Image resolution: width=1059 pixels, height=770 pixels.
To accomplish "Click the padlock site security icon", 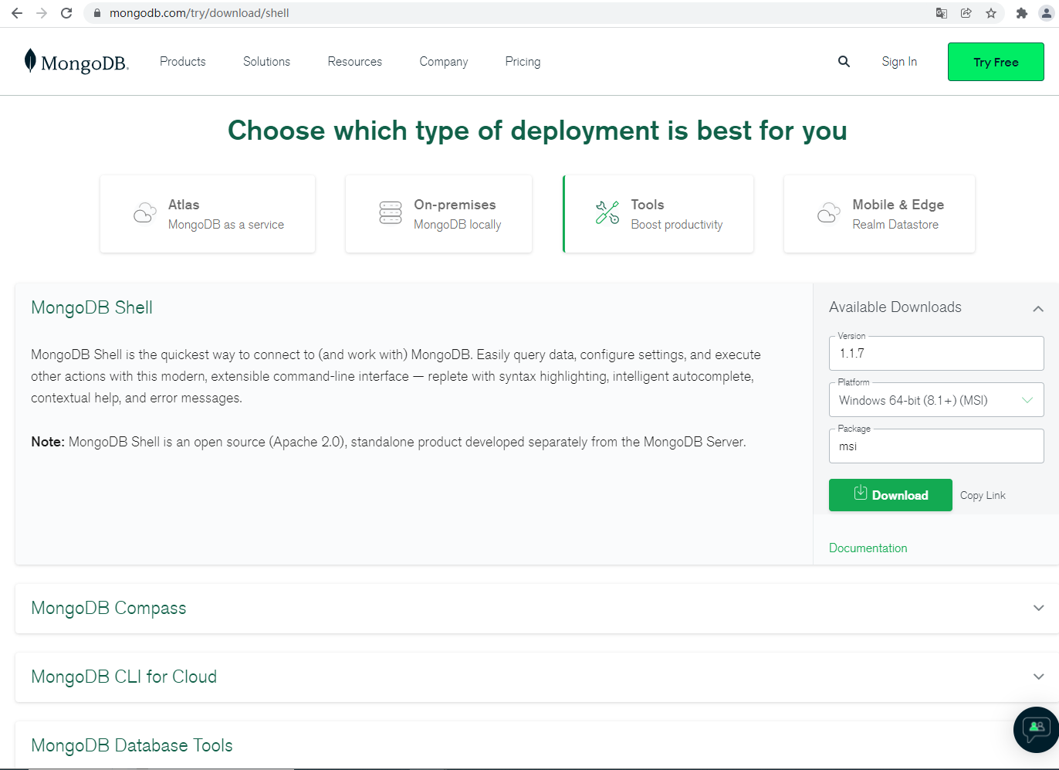I will point(97,13).
